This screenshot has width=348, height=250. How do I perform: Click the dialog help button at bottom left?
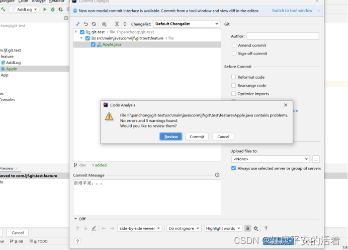click(77, 241)
